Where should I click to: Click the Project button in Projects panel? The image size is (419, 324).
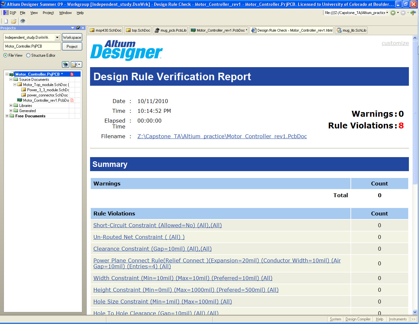[x=72, y=47]
